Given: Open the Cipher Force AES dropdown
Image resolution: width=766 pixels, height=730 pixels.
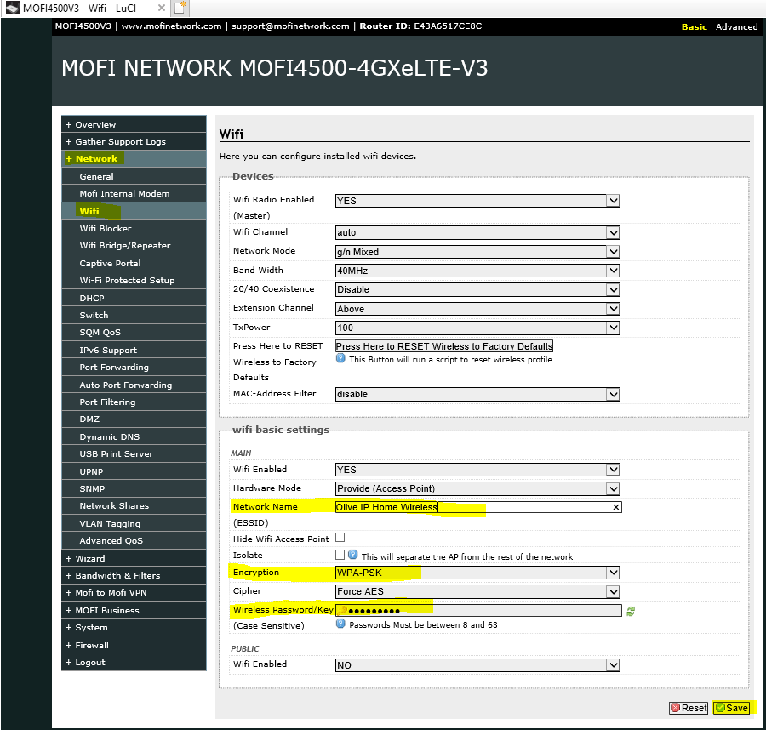Looking at the screenshot, I should tap(477, 591).
